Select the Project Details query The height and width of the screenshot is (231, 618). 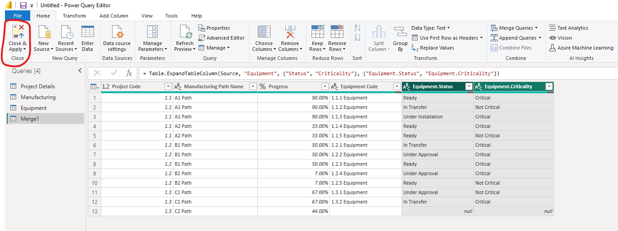[x=45, y=86]
